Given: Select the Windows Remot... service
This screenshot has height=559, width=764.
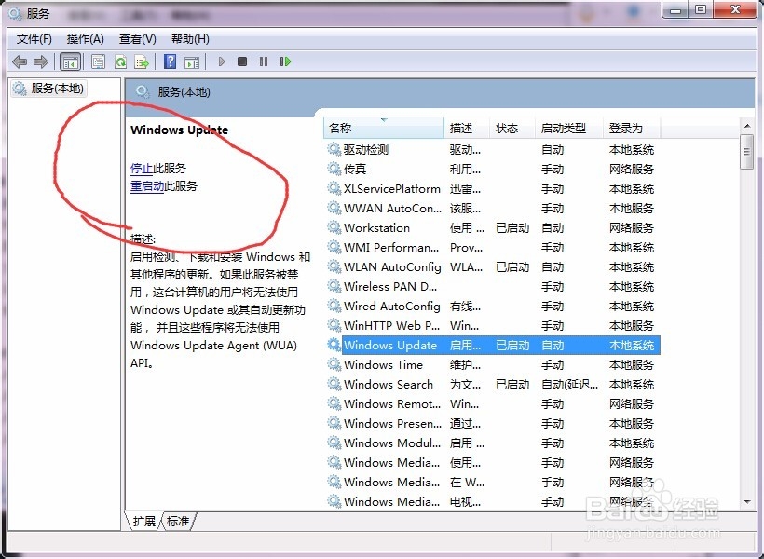Looking at the screenshot, I should 492,403.
